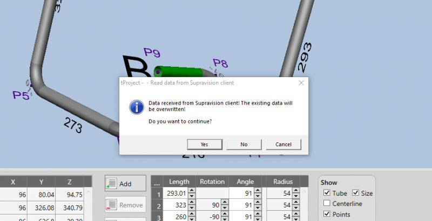Decrease the row 1 Radius stepper
Image resolution: width=432 pixels, height=221 pixels.
(296, 196)
